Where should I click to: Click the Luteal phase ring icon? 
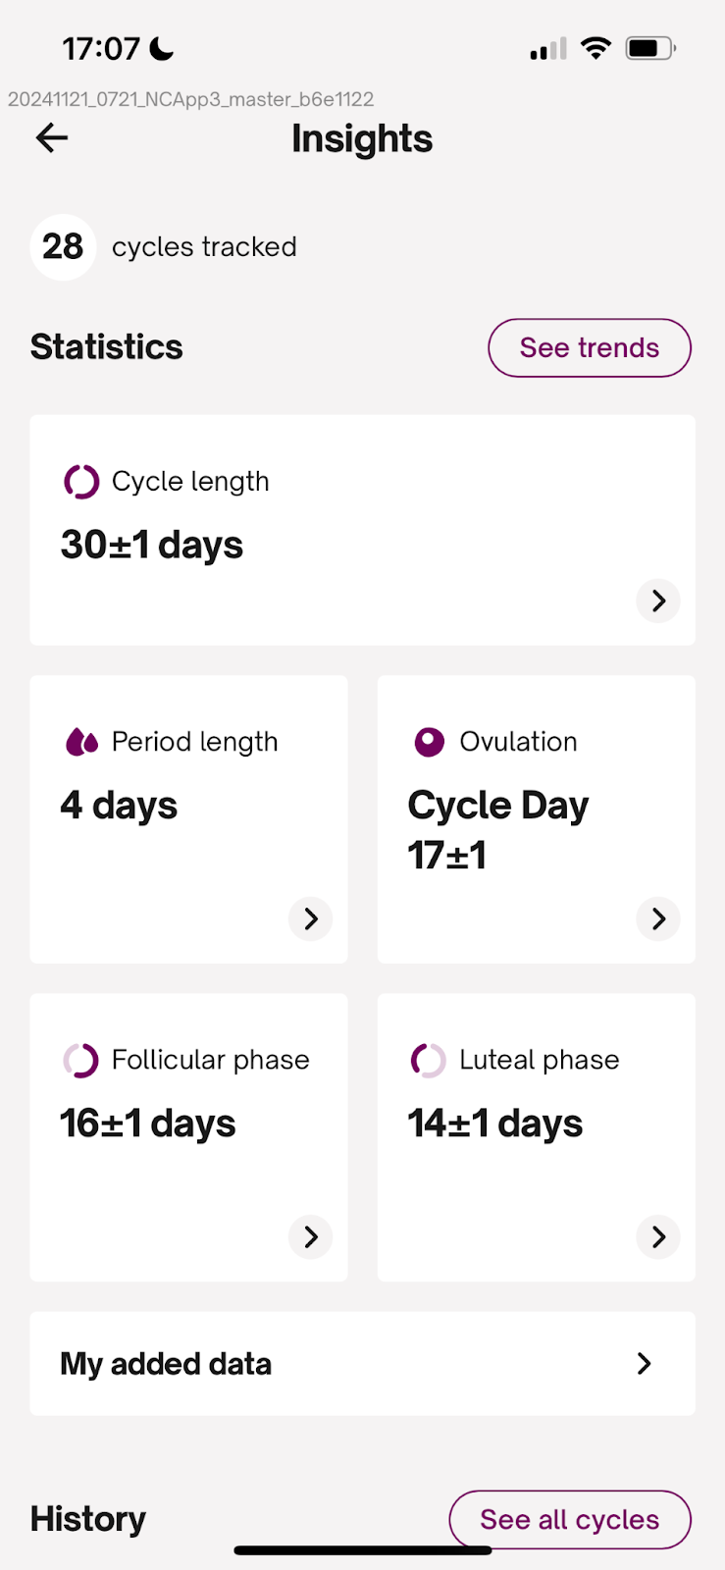point(429,1060)
